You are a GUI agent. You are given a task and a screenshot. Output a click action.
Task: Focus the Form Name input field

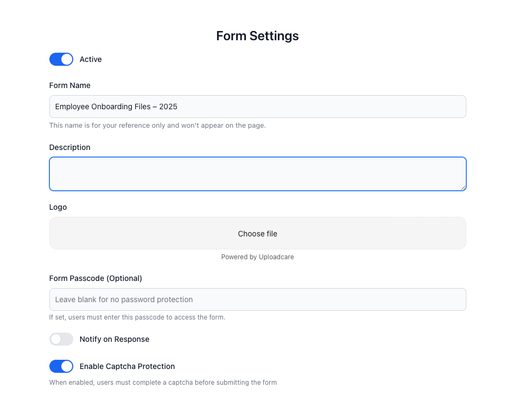(x=257, y=107)
